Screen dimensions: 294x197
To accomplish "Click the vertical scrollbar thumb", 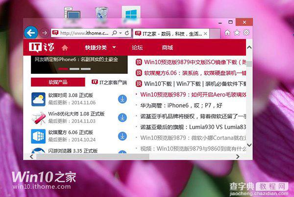I will click(249, 64).
